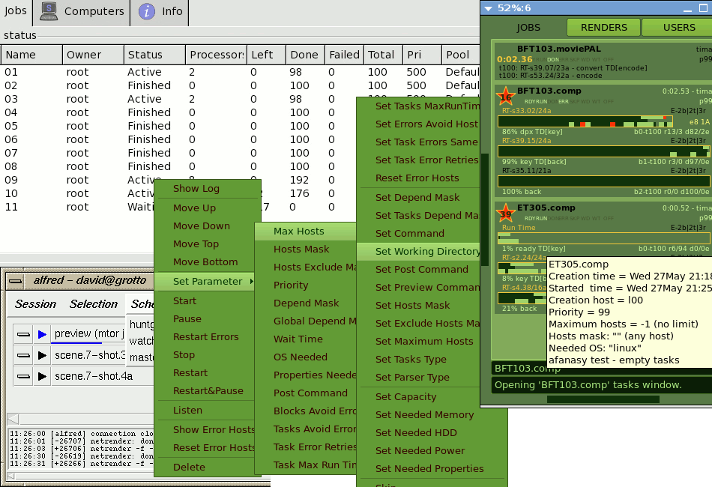The image size is (712, 487).
Task: Toggle the bar button left of preview job
Action: click(23, 334)
